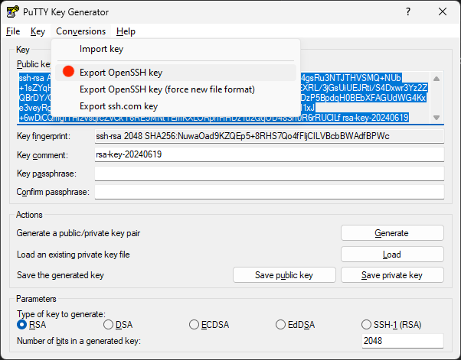Open the Help menu
Screen dimensions: 461x360
coord(126,31)
